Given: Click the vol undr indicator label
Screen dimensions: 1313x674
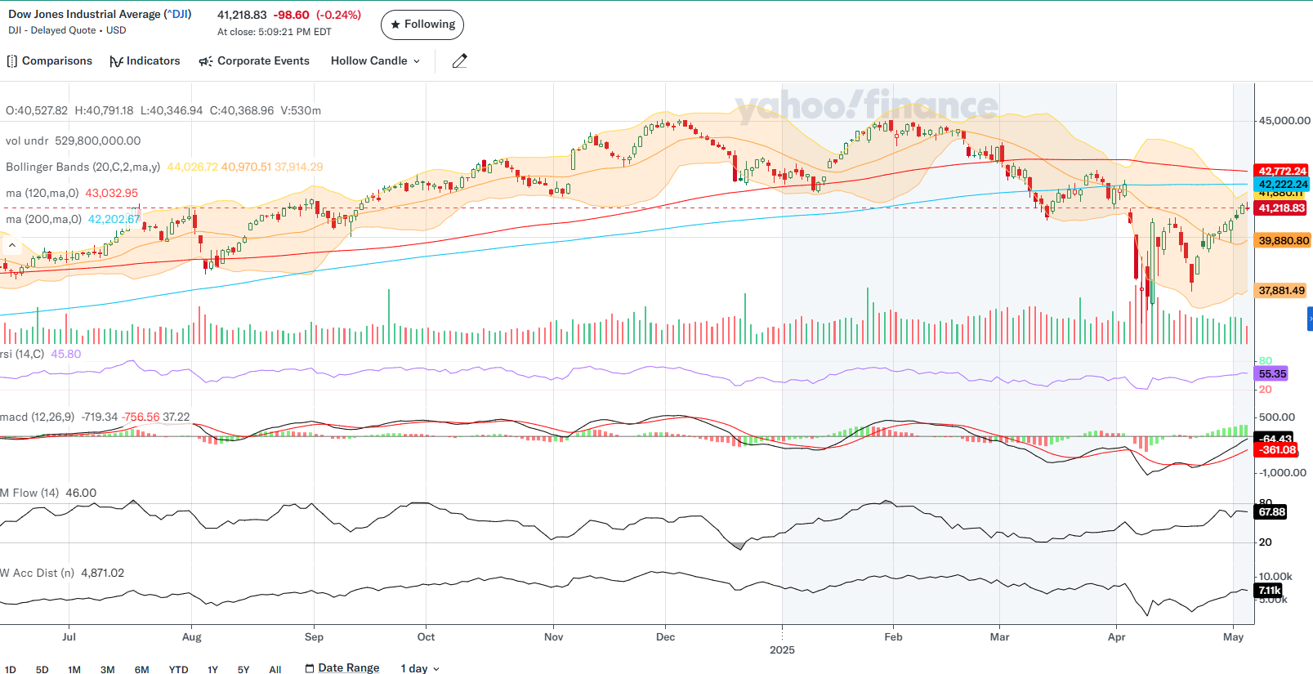Looking at the screenshot, I should click(x=26, y=141).
